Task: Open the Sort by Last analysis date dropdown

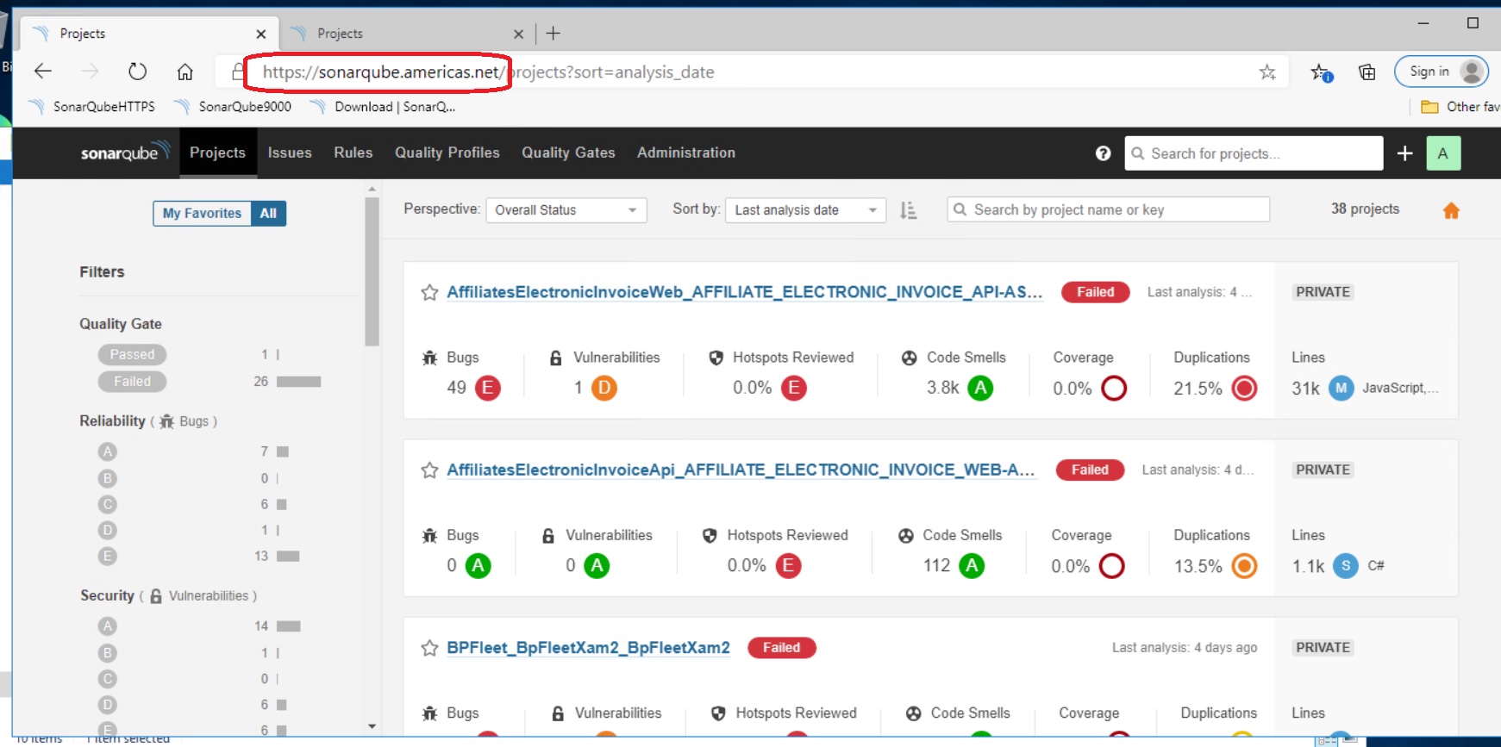Action: pos(805,210)
